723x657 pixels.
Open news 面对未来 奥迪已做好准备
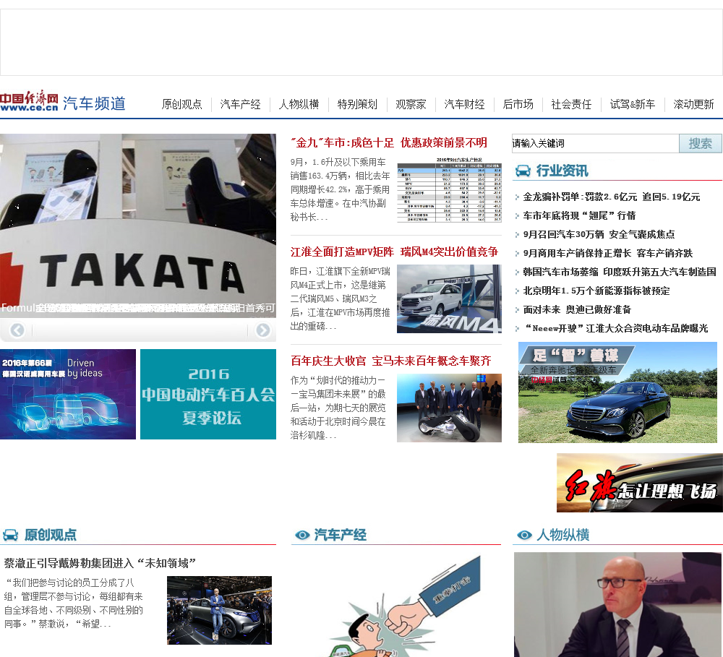coord(577,309)
